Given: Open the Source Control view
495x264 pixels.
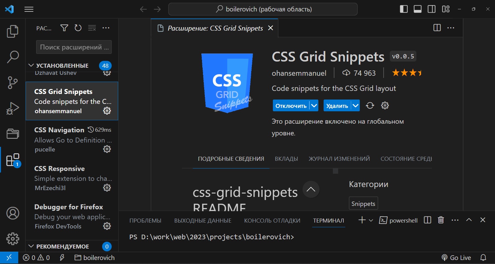Looking at the screenshot, I should [13, 83].
